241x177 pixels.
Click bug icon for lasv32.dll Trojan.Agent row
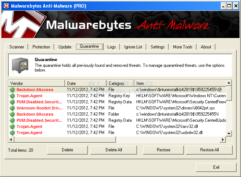click(12, 126)
